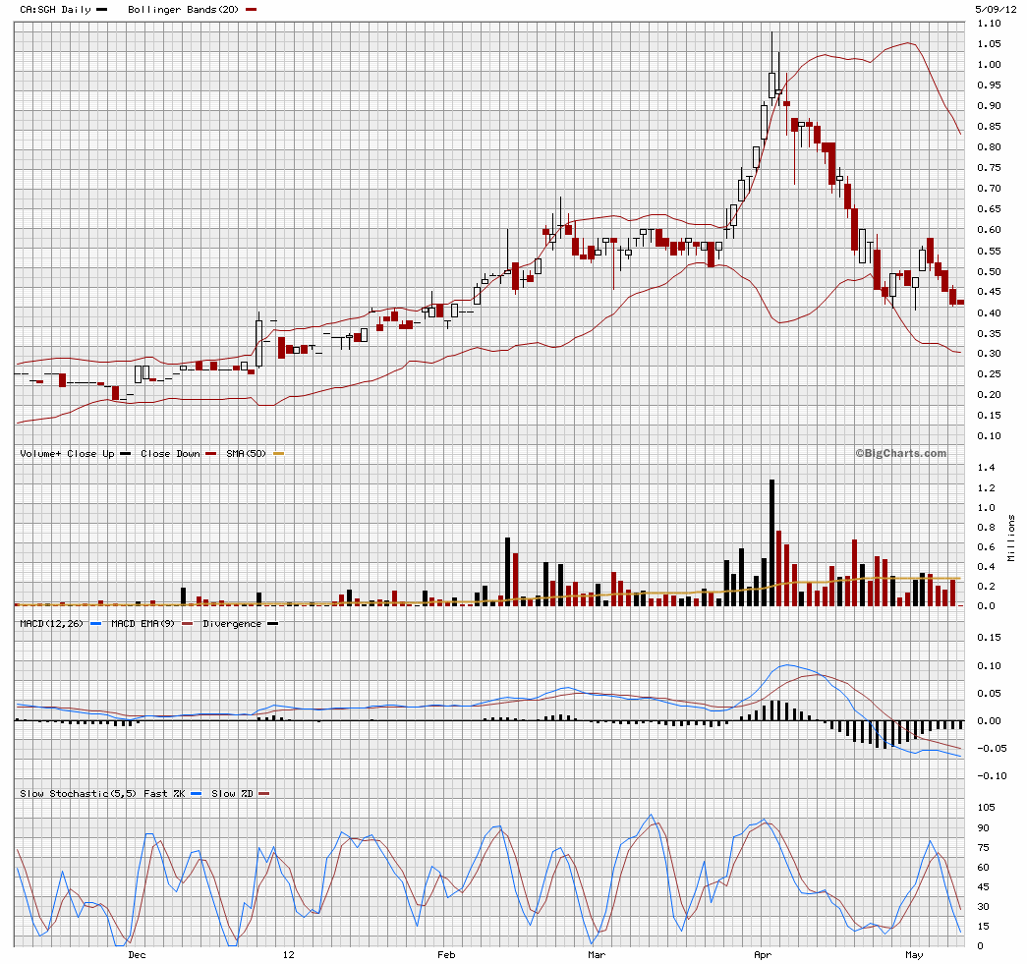Image resolution: width=1027 pixels, height=964 pixels.
Task: Click the MACD EMA(9) legend label
Action: [144, 624]
